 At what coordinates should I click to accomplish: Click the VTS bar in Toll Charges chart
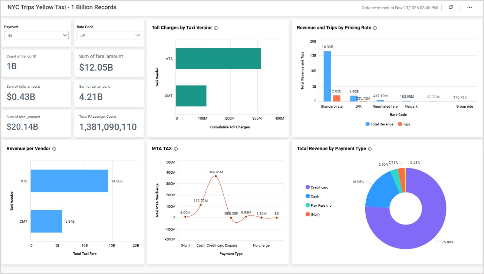pos(218,59)
